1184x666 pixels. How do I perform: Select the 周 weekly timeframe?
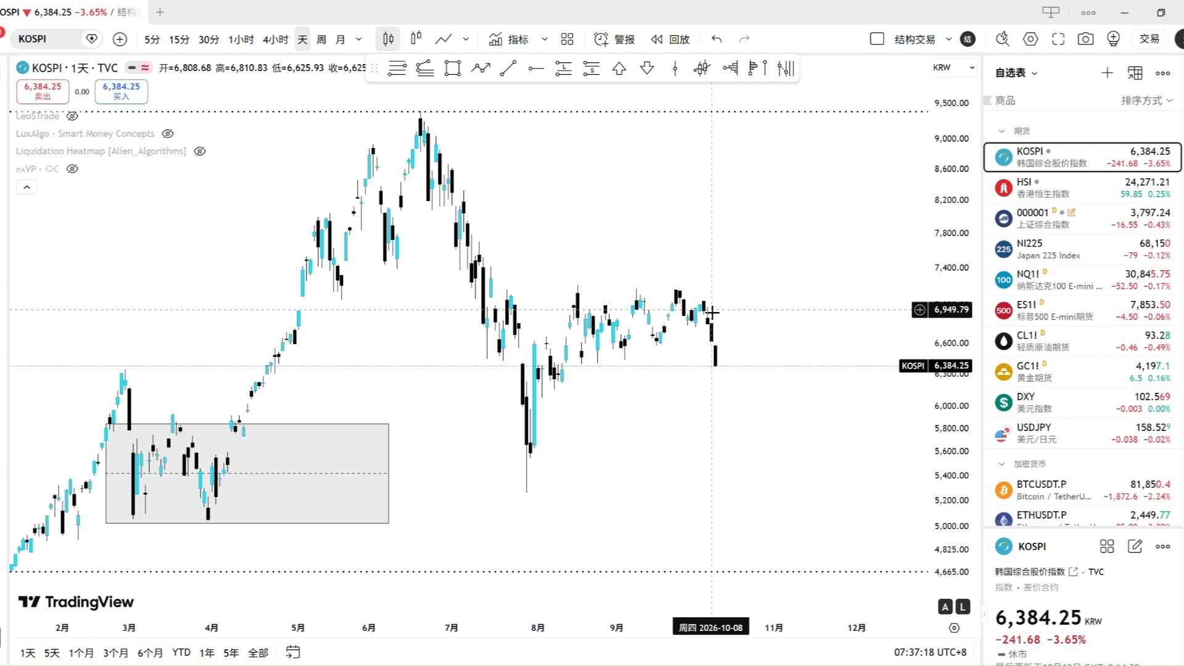pos(321,39)
